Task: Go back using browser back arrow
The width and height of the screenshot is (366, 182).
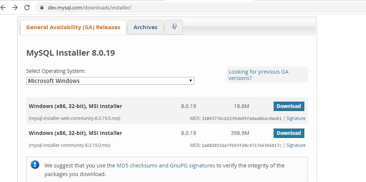Action: 3,7
